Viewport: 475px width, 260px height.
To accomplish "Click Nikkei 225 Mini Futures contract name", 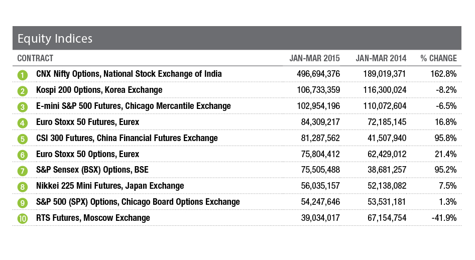I will (110, 186).
